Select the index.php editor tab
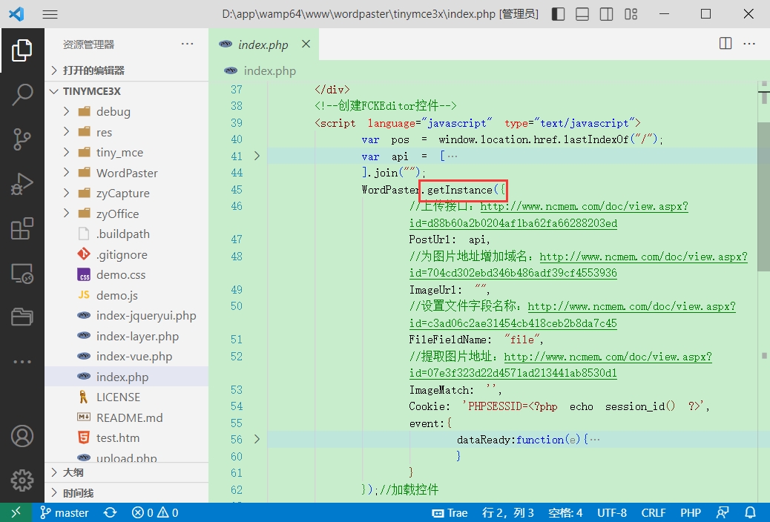The width and height of the screenshot is (770, 522). [263, 44]
